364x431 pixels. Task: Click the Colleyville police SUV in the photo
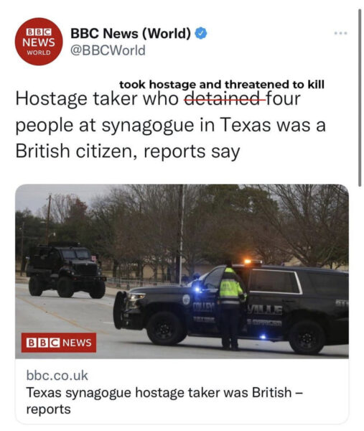point(231,307)
